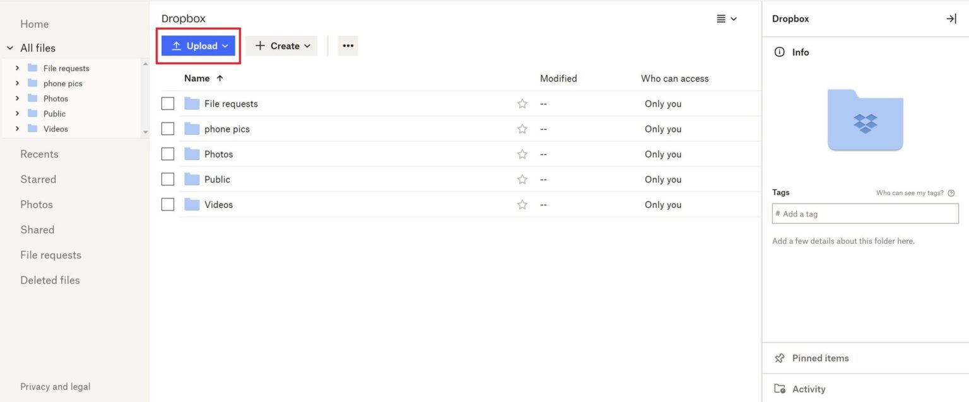Open the list view layout dropdown
This screenshot has width=969, height=402.
tap(727, 19)
